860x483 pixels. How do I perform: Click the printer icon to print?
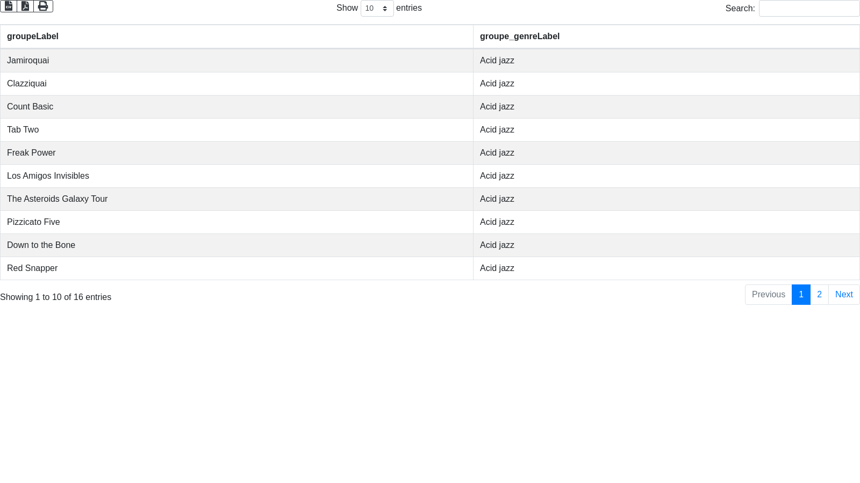click(43, 6)
